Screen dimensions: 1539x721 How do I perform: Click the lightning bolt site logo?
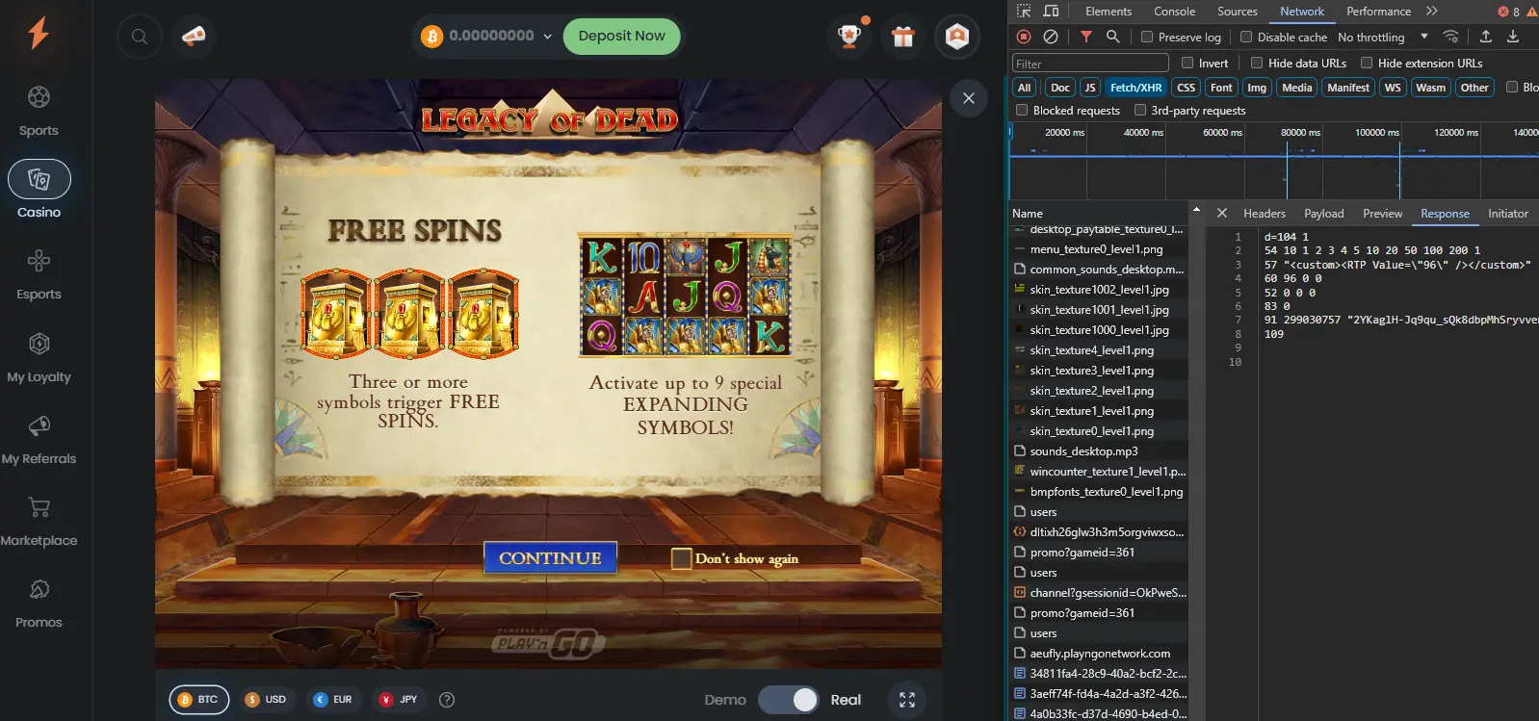(39, 33)
